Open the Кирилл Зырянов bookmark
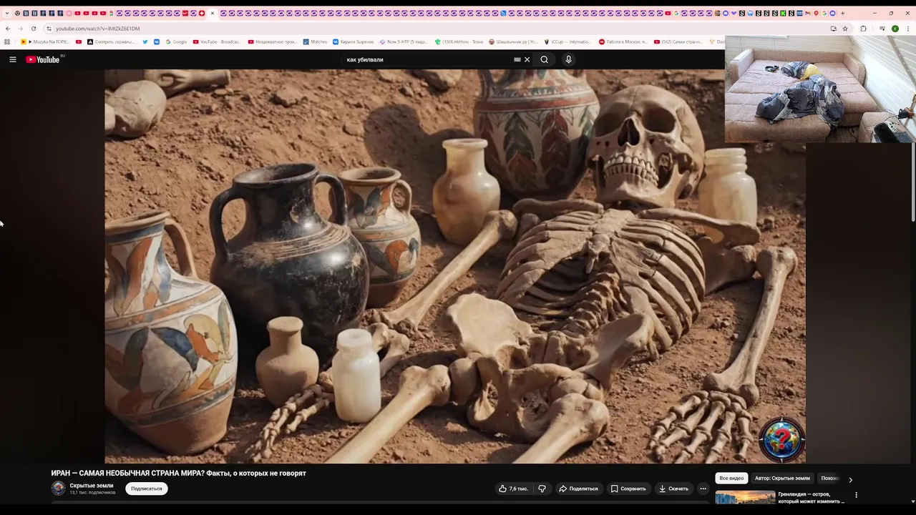The image size is (916, 515). coord(353,41)
